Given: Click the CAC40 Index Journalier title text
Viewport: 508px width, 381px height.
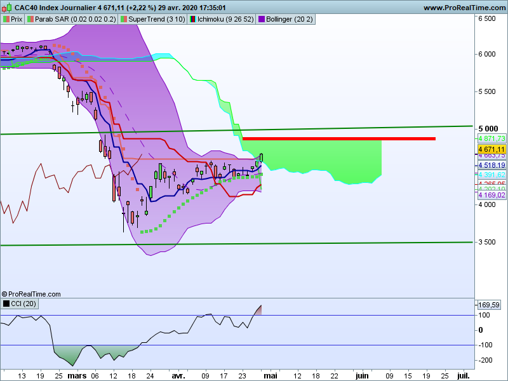Looking at the screenshot, I should coord(55,8).
